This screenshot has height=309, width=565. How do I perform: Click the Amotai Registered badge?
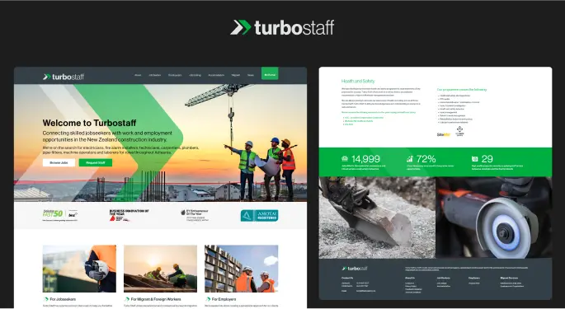(x=260, y=215)
